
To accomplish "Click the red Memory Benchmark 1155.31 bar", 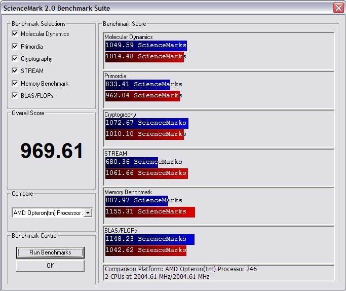I will [x=150, y=212].
